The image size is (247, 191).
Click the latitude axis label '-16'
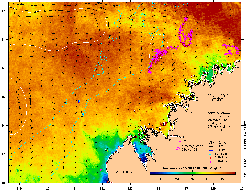pyautogui.click(x=3, y=126)
